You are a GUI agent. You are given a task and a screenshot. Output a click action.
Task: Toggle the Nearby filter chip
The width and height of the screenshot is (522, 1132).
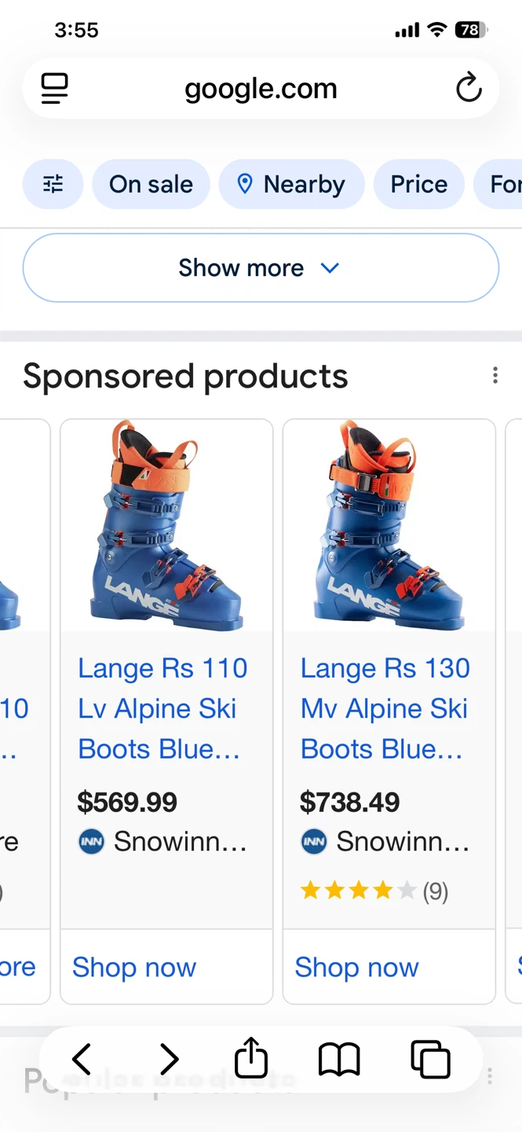[x=291, y=184]
